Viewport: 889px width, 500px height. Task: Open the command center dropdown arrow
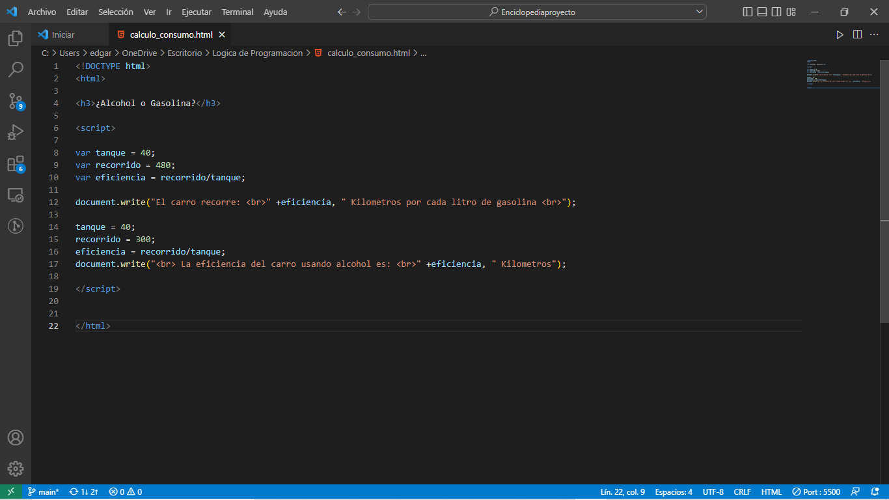700,12
